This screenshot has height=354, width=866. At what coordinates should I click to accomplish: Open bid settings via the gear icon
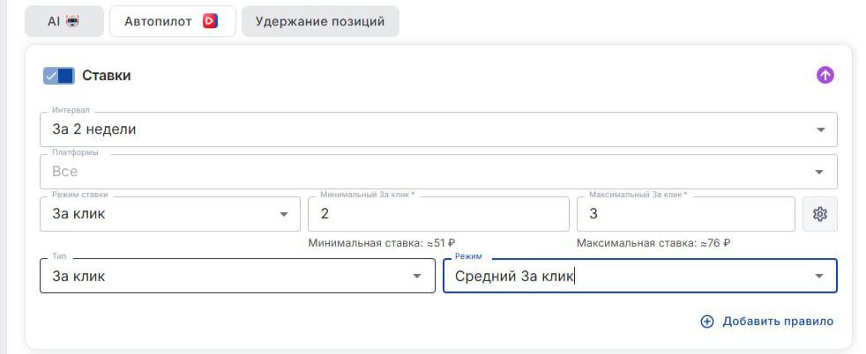pyautogui.click(x=819, y=214)
